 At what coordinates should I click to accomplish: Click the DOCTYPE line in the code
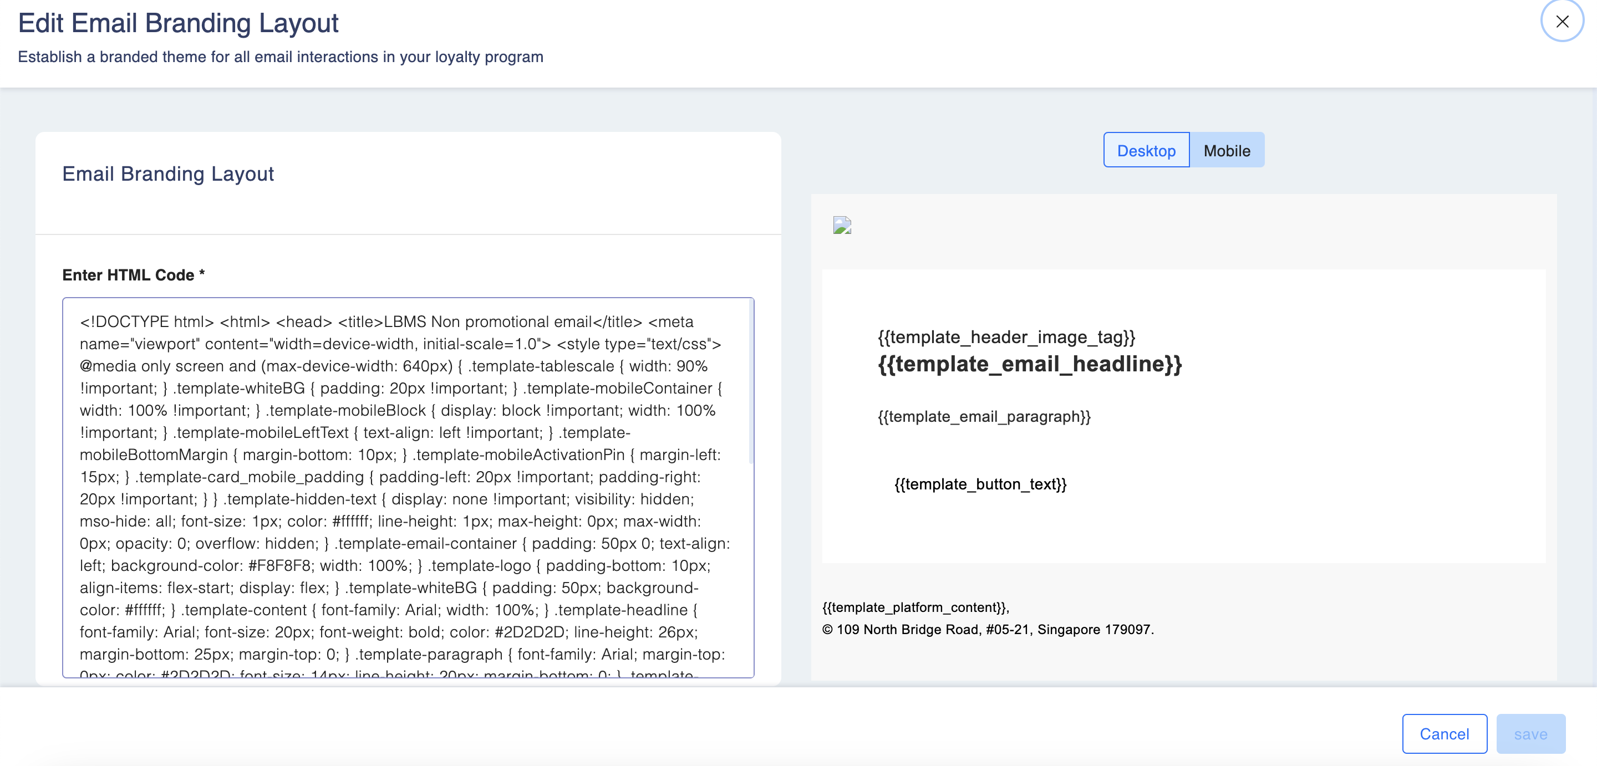point(146,321)
